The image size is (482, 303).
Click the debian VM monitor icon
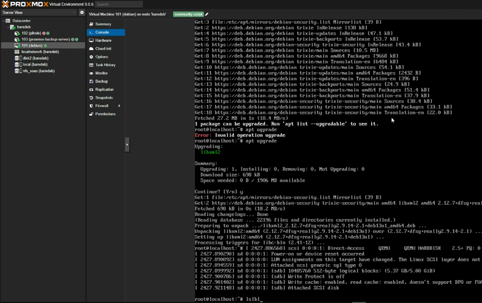[17, 45]
